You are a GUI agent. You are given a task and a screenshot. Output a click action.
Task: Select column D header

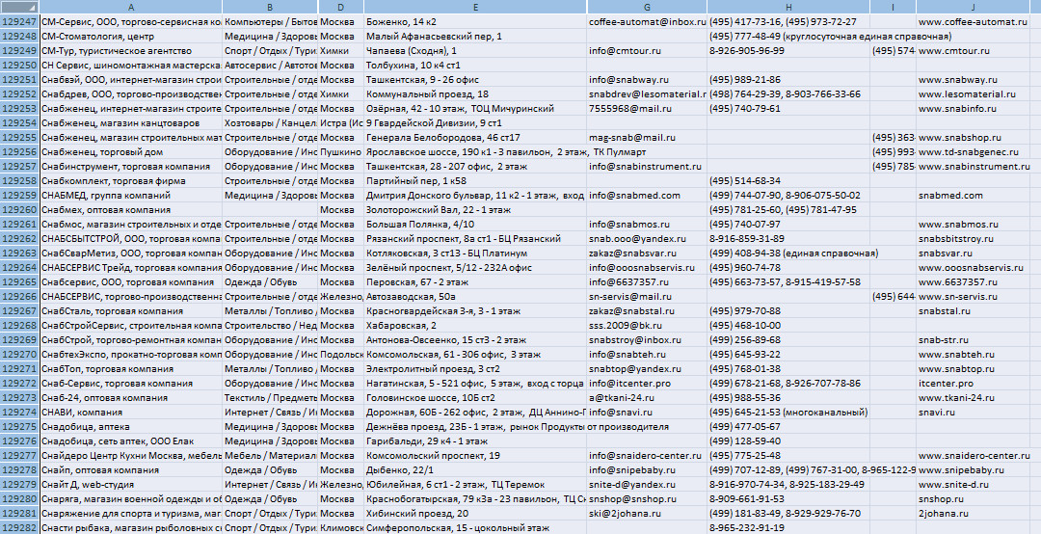(x=341, y=7)
